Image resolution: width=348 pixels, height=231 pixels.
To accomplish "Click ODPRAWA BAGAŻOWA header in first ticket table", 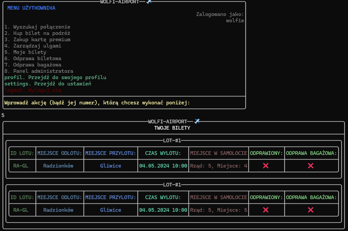I will (x=311, y=153).
